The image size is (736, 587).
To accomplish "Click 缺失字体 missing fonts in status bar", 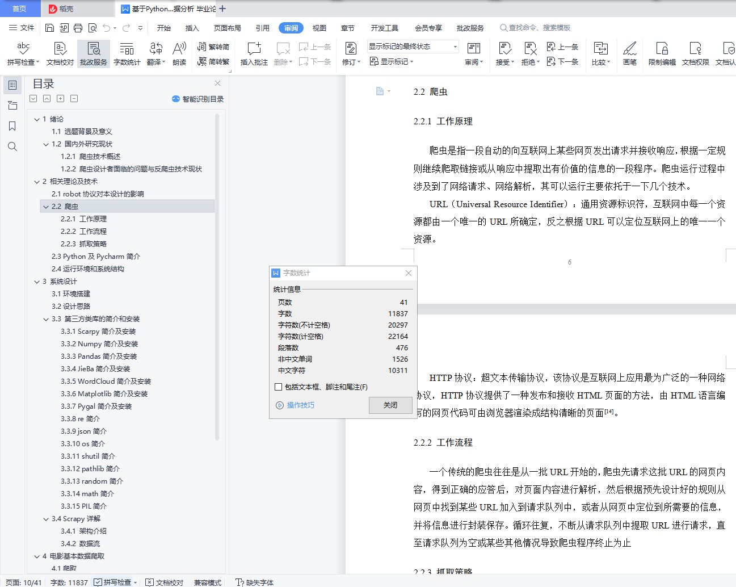I will 255,582.
